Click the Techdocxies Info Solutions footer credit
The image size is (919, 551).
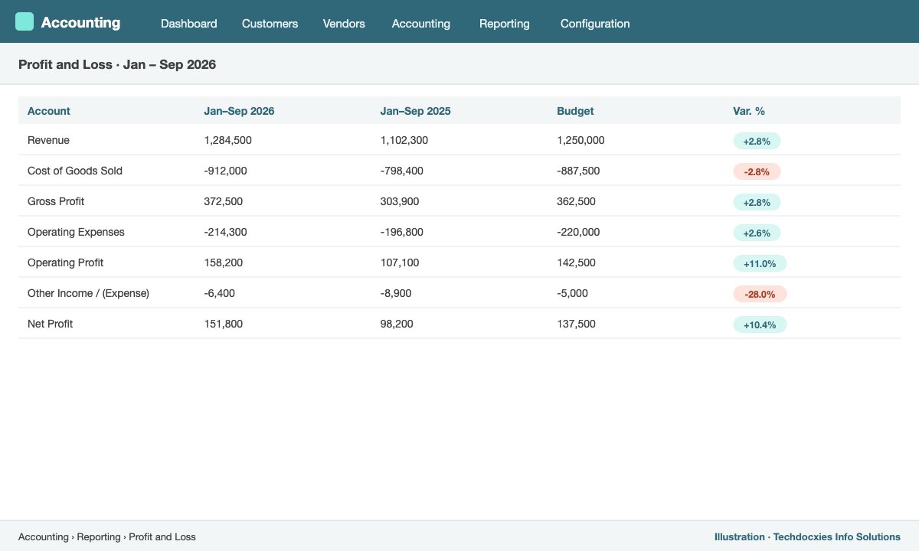point(807,537)
